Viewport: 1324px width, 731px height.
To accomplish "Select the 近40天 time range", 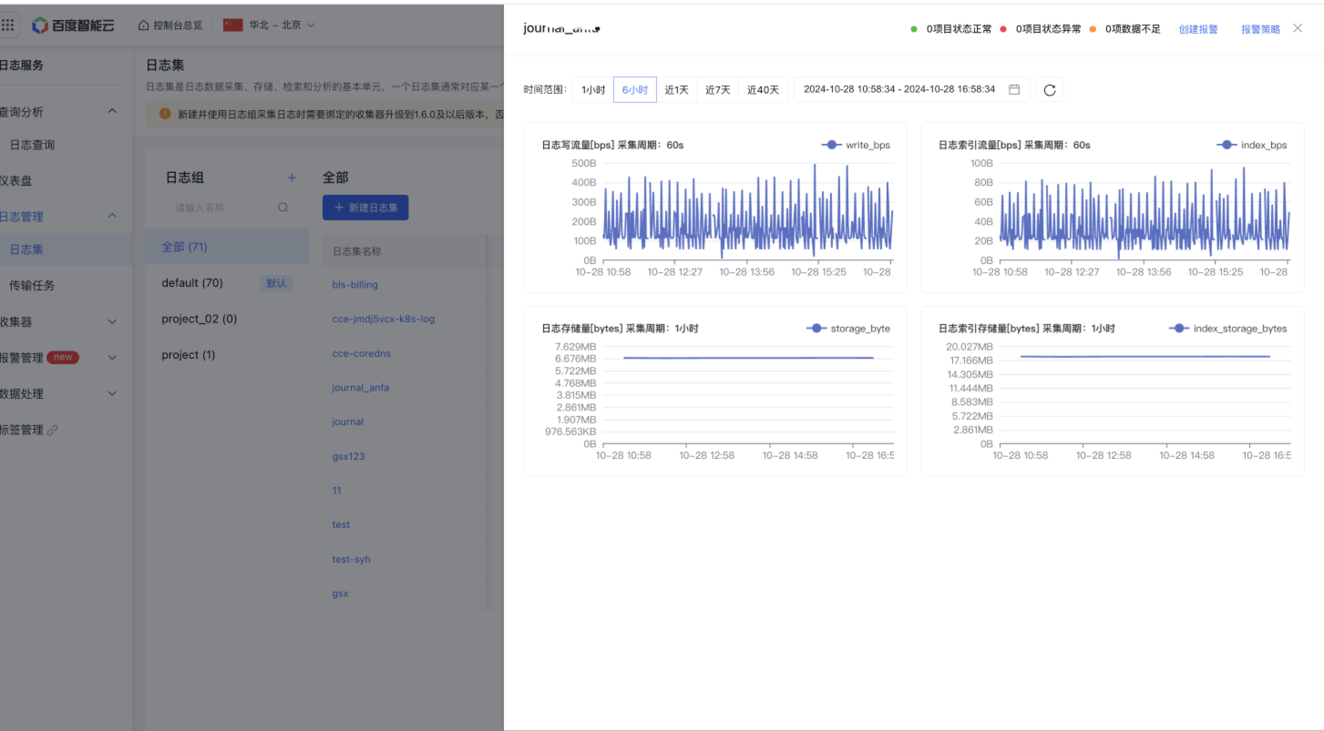I will [x=763, y=89].
